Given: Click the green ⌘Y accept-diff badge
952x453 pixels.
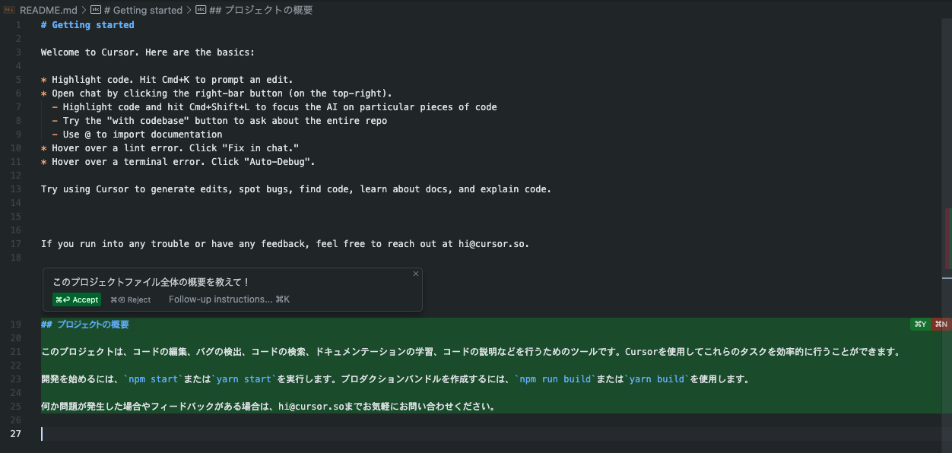Looking at the screenshot, I should click(x=920, y=325).
